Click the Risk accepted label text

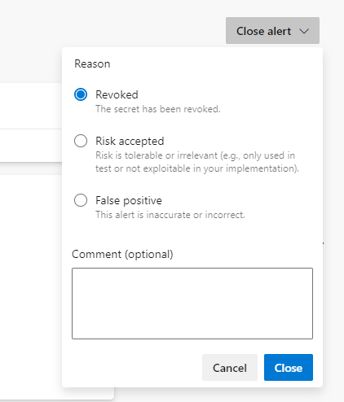[130, 141]
